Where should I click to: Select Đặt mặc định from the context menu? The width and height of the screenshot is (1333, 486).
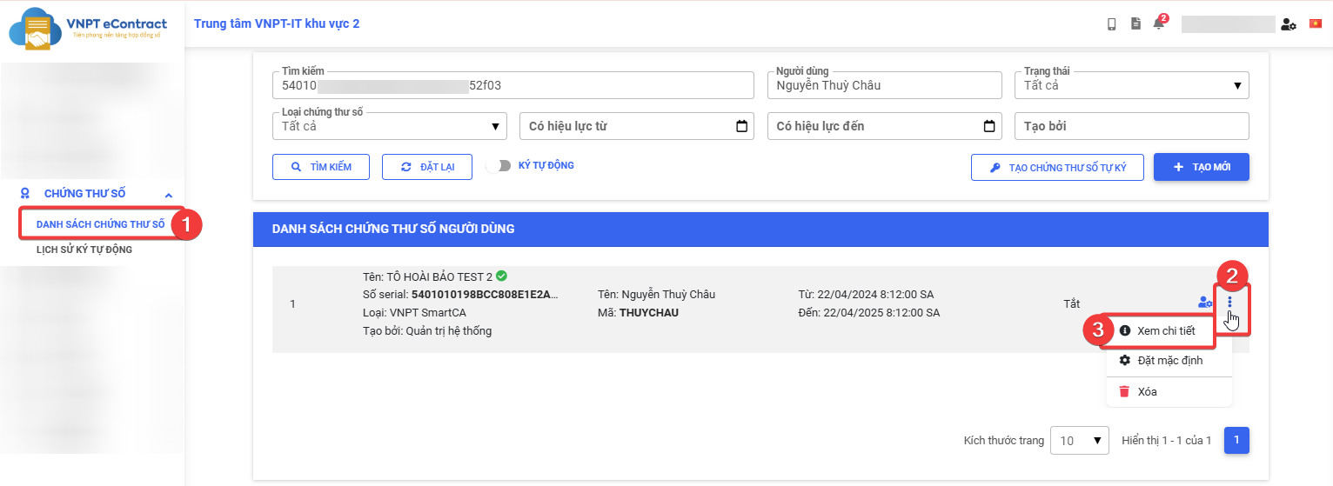coord(1169,360)
